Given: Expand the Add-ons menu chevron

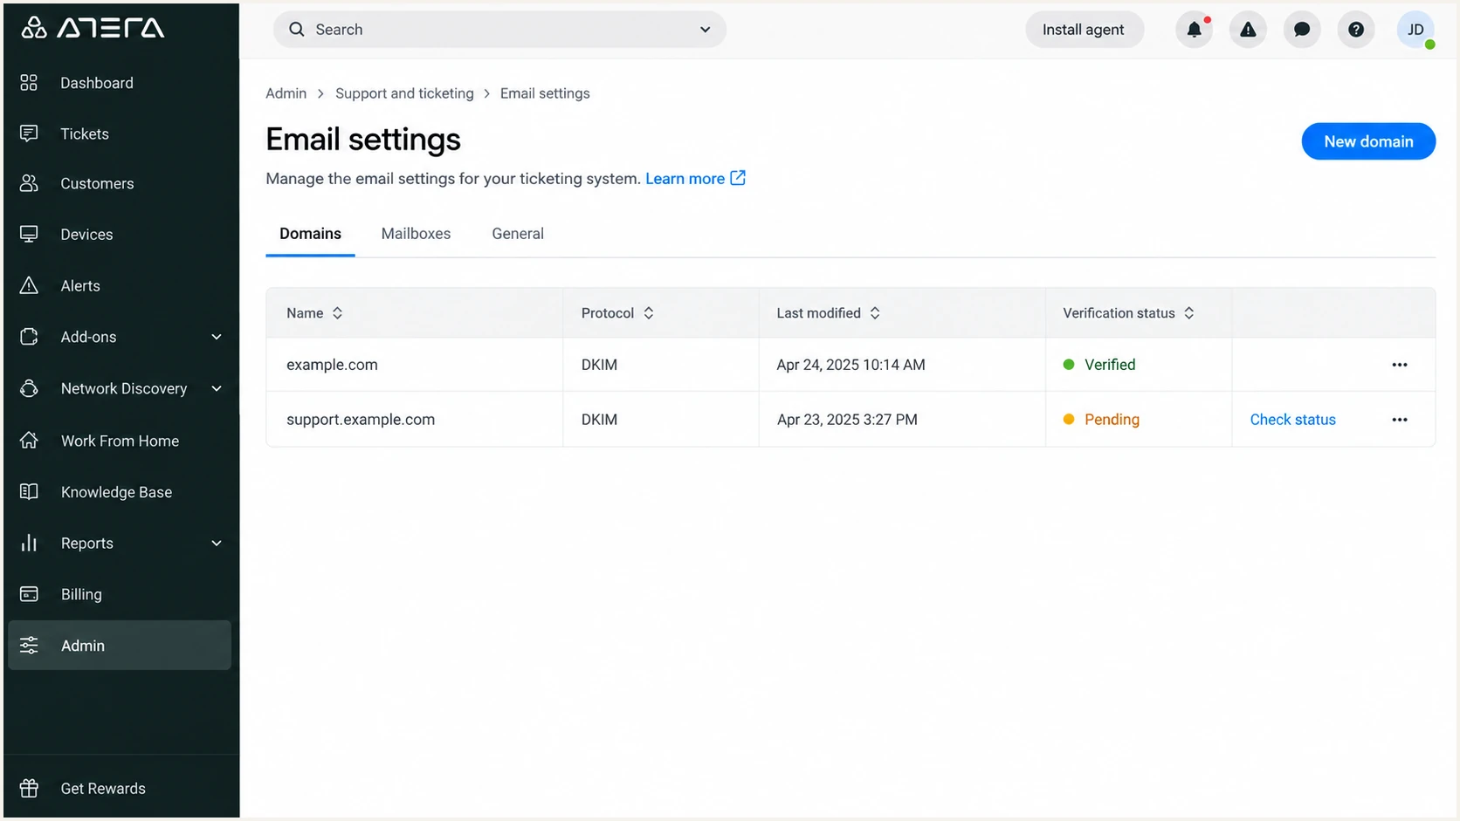Looking at the screenshot, I should tap(217, 337).
